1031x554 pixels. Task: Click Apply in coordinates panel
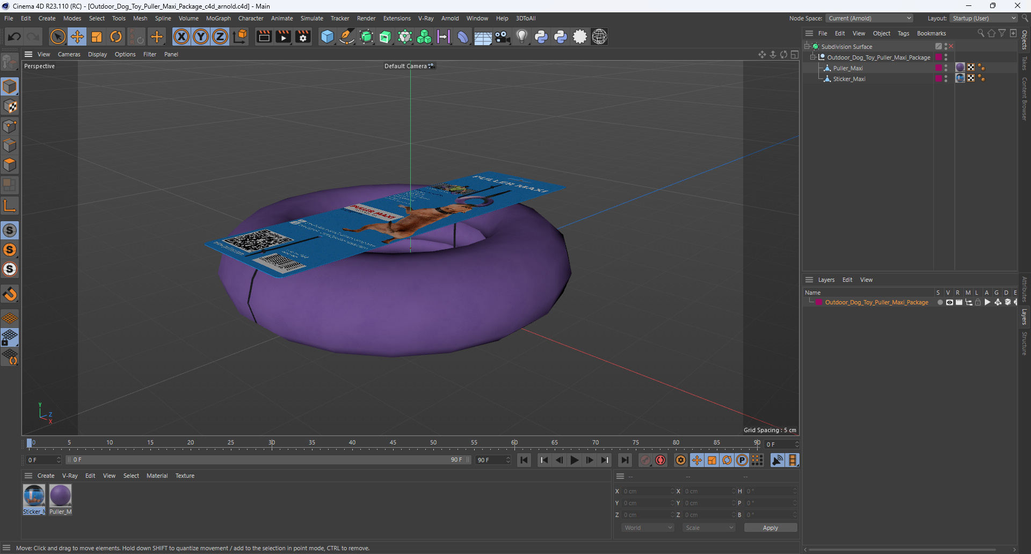(770, 528)
